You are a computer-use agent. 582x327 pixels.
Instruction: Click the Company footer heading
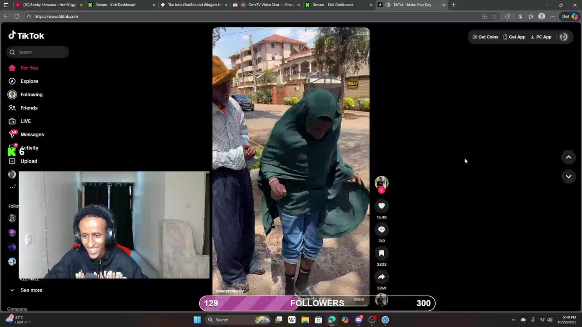point(17,309)
